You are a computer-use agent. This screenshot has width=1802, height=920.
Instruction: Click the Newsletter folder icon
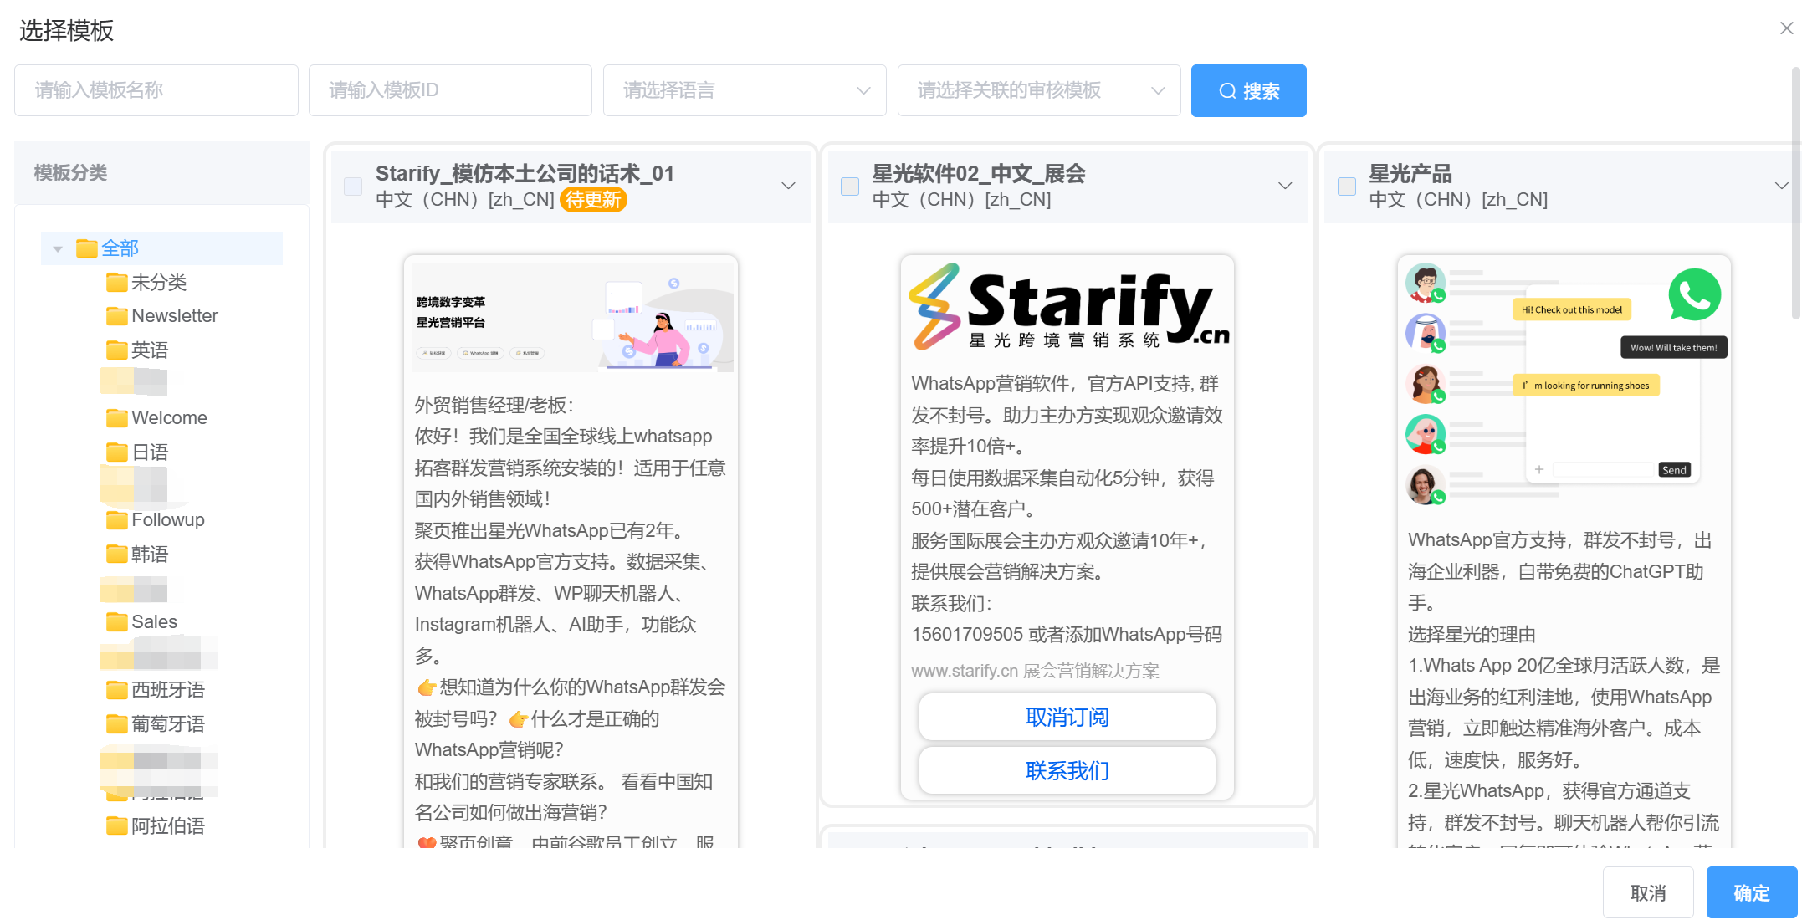tap(116, 316)
